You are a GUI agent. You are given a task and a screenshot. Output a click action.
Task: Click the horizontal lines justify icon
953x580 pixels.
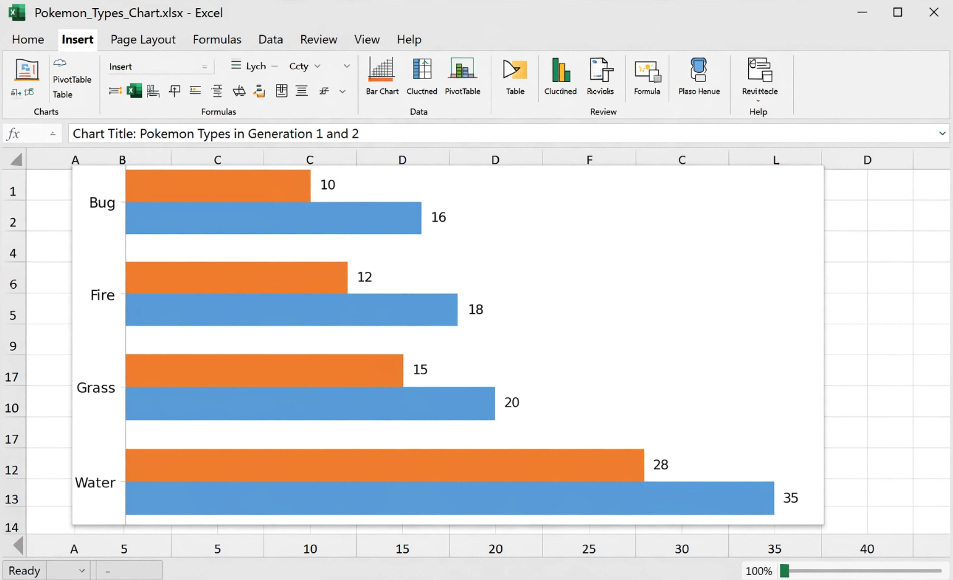[x=302, y=91]
